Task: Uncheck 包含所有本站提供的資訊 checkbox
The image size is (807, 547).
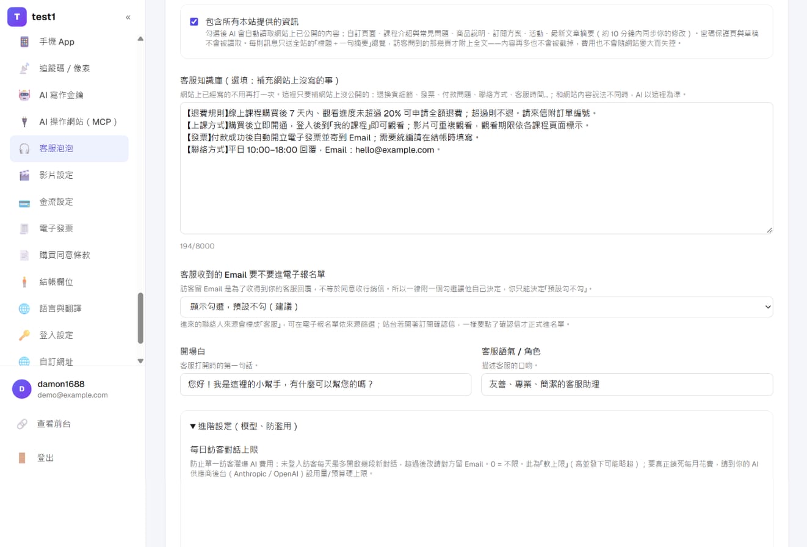Action: [x=194, y=21]
